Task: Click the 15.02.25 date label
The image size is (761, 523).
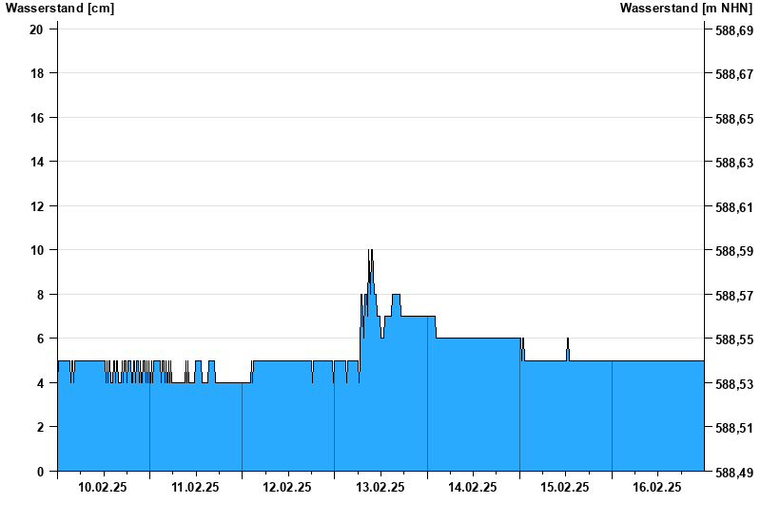Action: coord(565,487)
